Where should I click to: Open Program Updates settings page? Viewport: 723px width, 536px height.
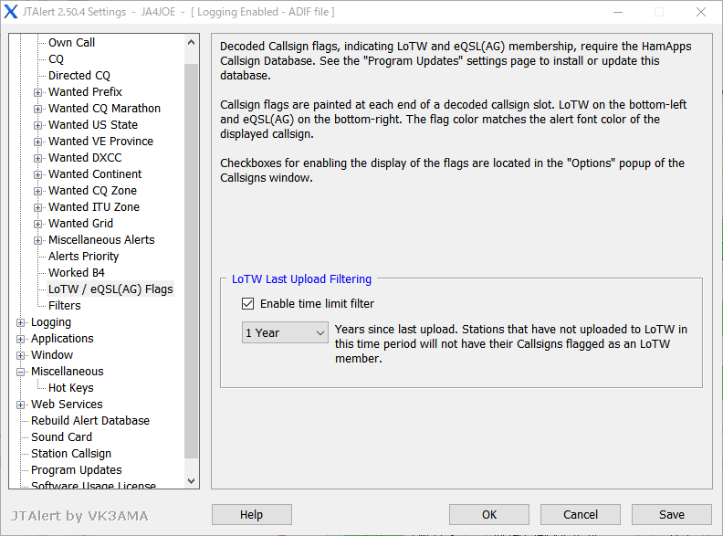click(x=77, y=469)
